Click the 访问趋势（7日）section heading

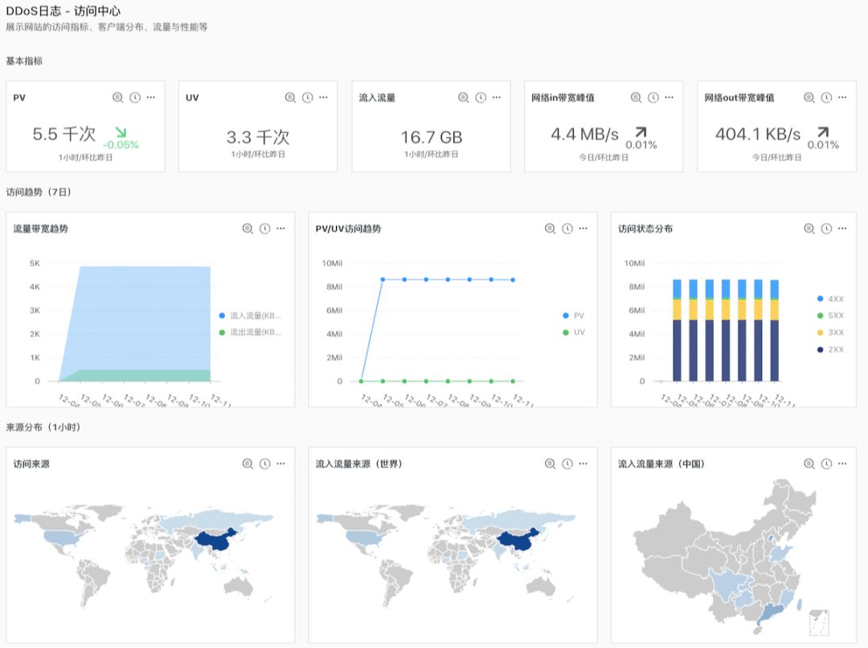pyautogui.click(x=39, y=193)
